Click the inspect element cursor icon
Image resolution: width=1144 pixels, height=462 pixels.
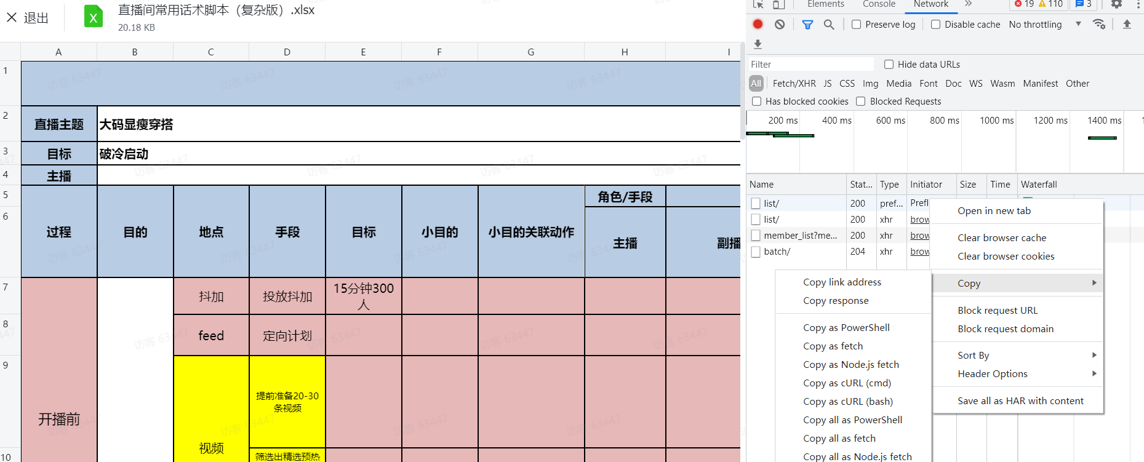click(758, 4)
